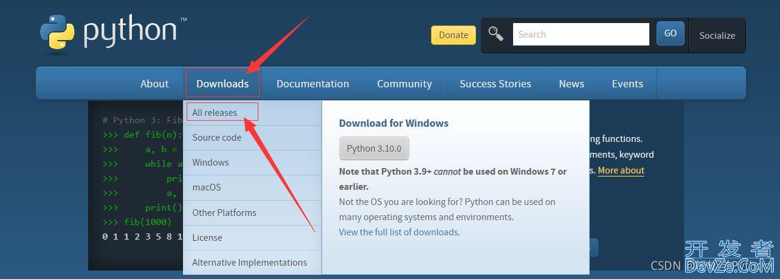Click the Python 3.10.0 download button

point(374,149)
